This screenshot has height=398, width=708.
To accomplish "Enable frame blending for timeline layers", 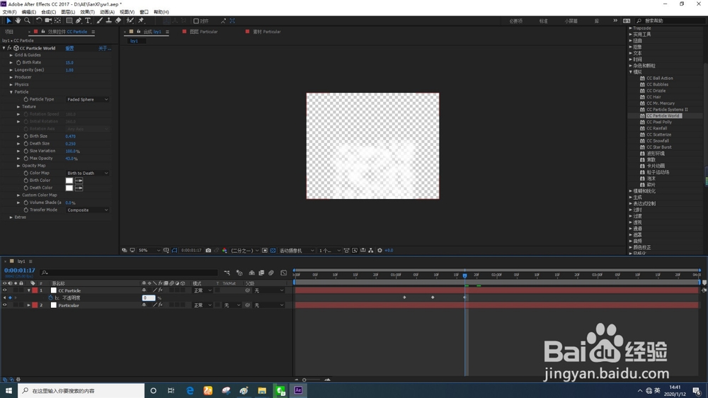I will [x=261, y=273].
